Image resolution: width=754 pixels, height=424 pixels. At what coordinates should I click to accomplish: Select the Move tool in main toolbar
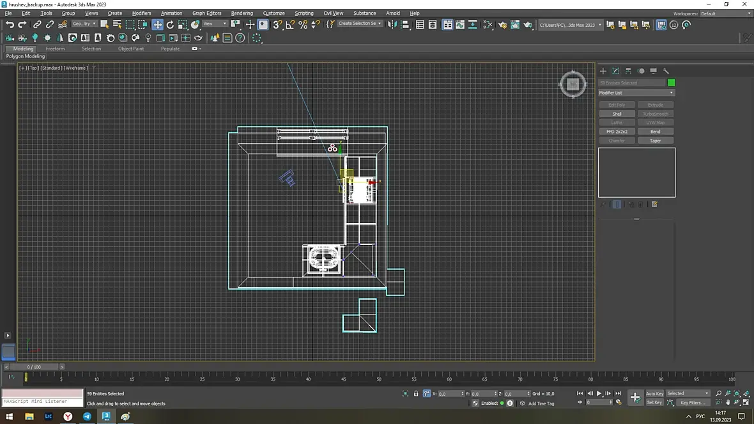(x=157, y=24)
